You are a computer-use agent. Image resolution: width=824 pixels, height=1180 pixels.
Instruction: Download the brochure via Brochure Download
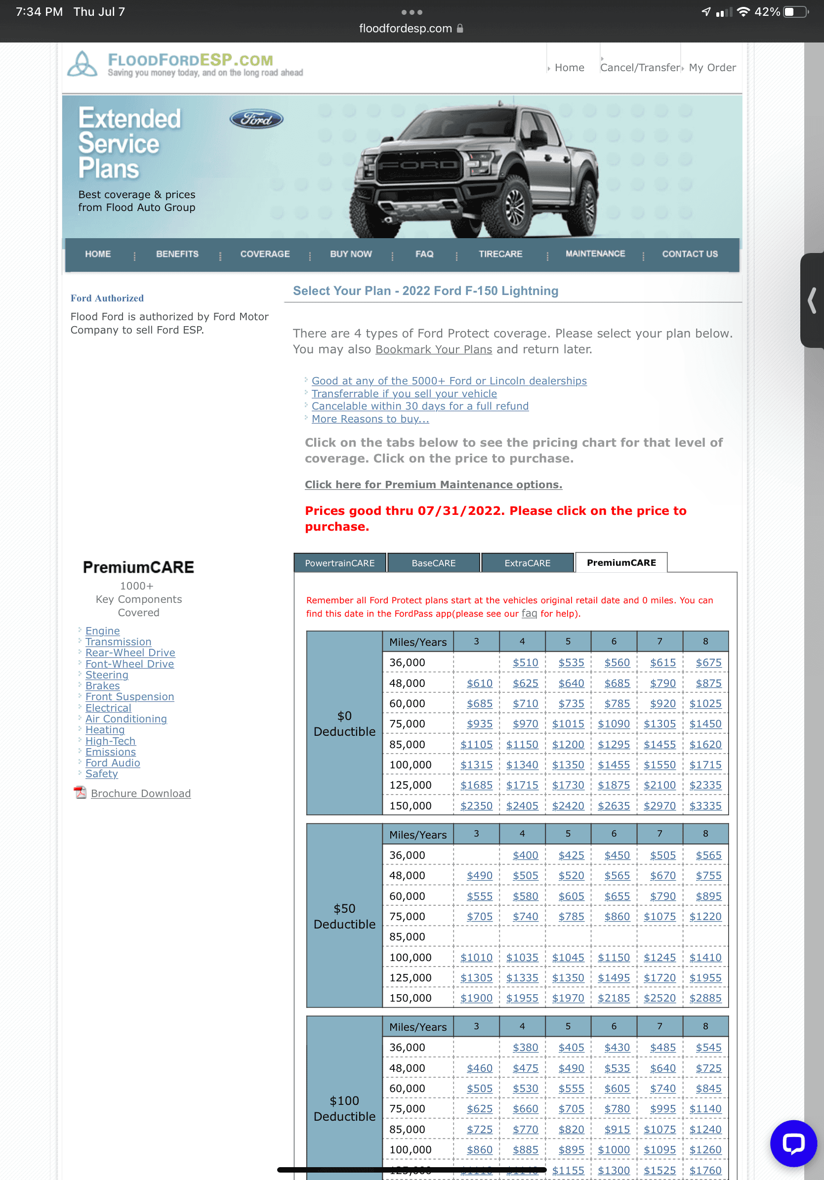pyautogui.click(x=141, y=793)
